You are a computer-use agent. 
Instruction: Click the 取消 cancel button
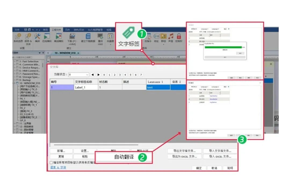(x=214, y=168)
